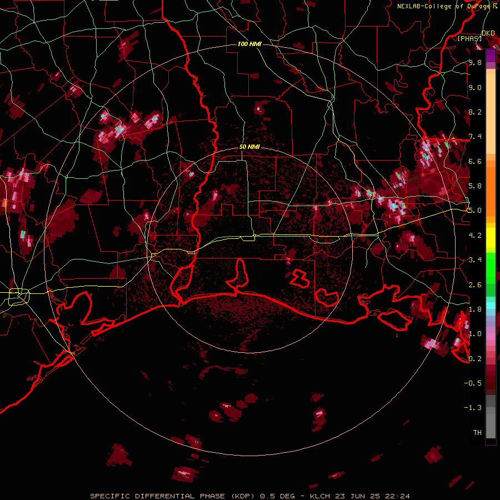
Task: Click the -0.5 value on the color scale
Action: 473,383
